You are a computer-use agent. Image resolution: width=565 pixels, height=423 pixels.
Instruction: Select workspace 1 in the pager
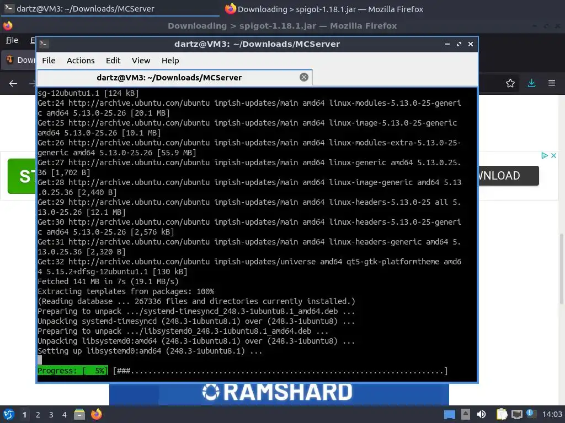[24, 415]
